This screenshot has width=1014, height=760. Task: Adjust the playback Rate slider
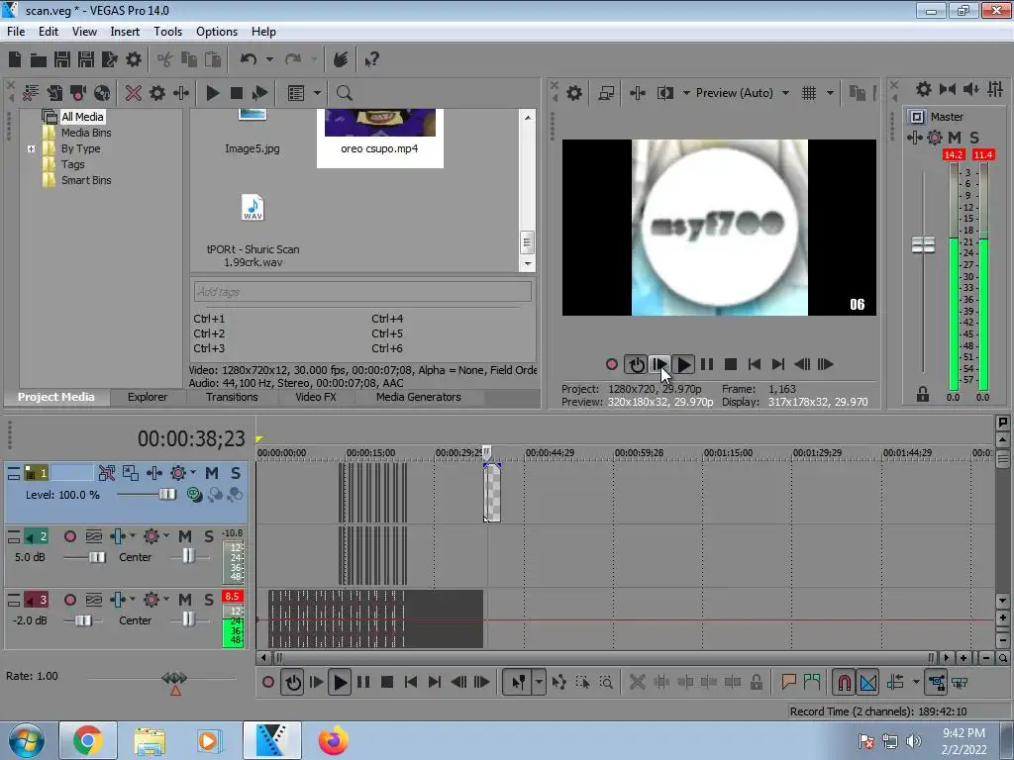point(174,678)
